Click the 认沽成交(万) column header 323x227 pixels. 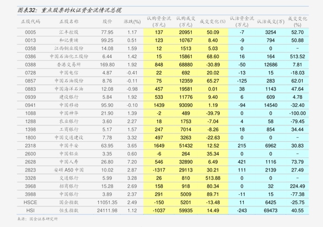pos(271,22)
